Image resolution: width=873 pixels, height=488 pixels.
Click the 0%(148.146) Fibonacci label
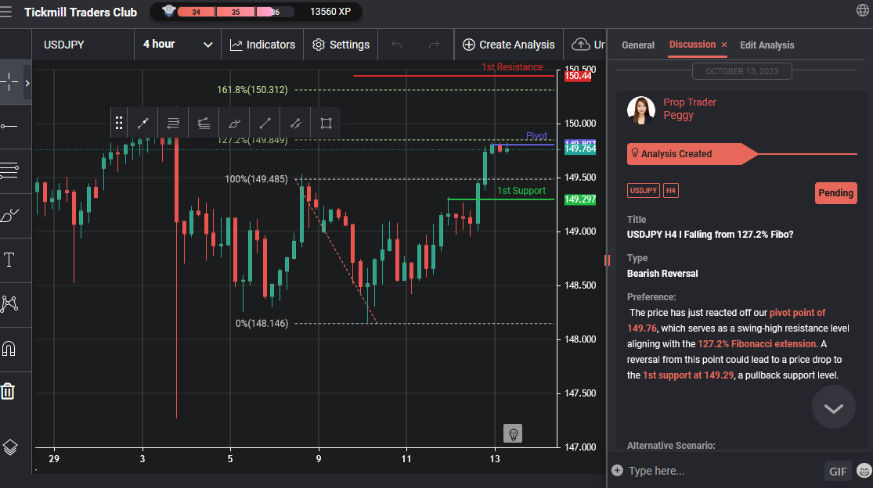pos(262,323)
